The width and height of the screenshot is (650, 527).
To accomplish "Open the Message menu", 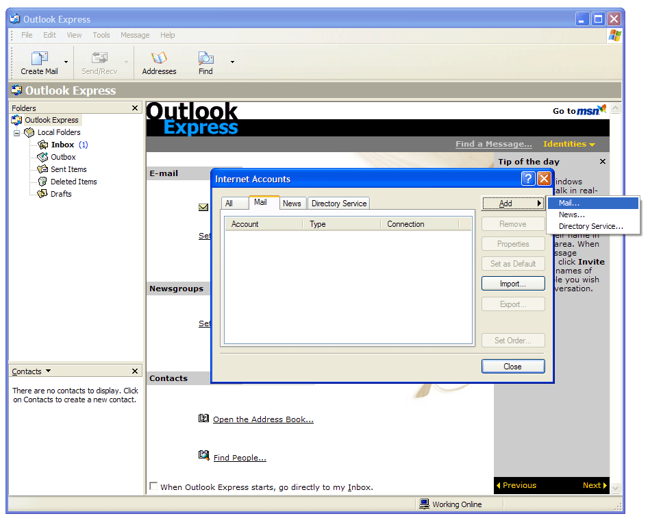I will pyautogui.click(x=135, y=35).
